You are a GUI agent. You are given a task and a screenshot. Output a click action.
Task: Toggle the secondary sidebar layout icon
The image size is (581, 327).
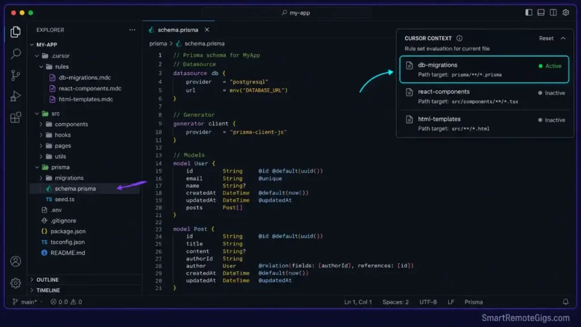553,12
